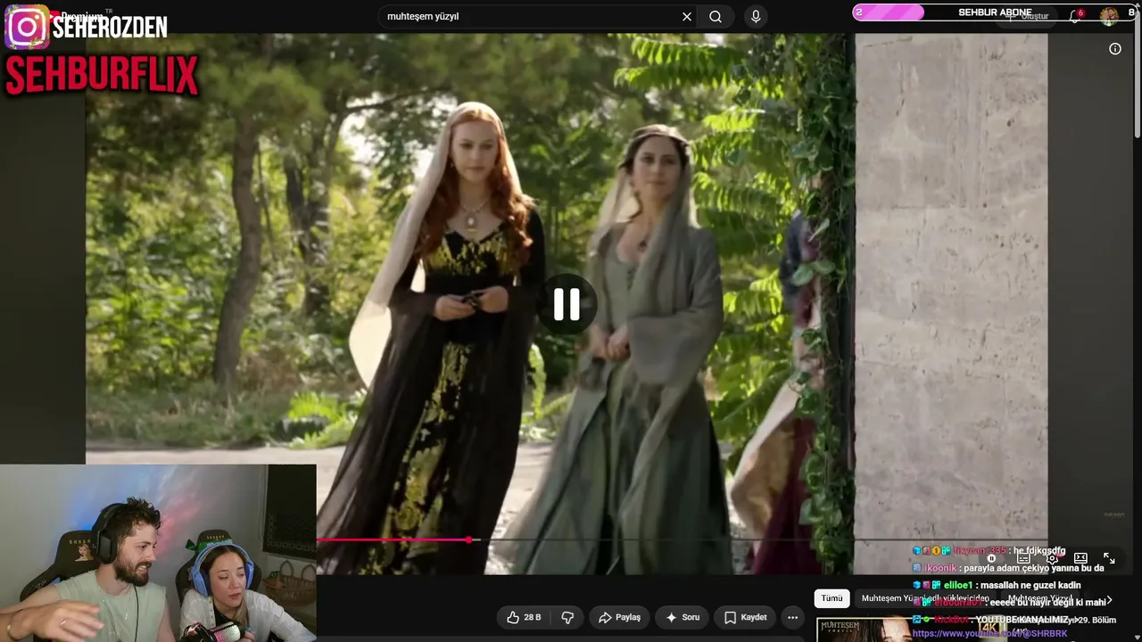This screenshot has height=642, width=1142.
Task: Toggle subtitles in the video player
Action: coord(1023,558)
